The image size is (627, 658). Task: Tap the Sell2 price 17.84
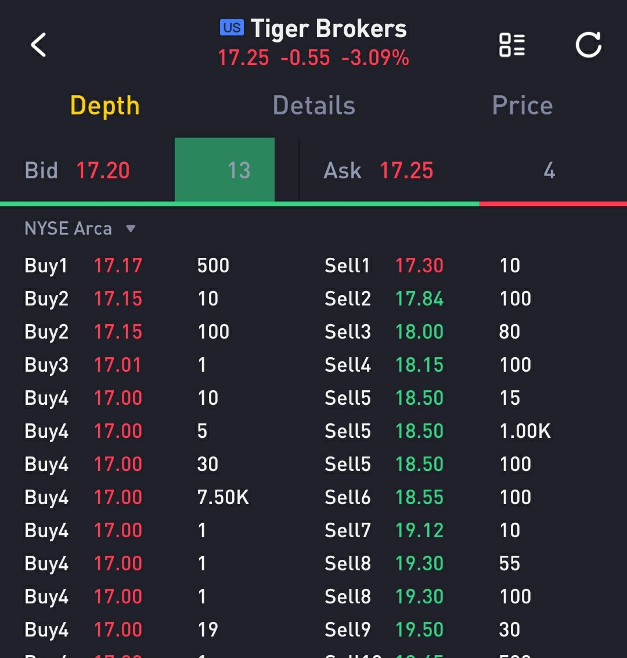click(x=419, y=299)
